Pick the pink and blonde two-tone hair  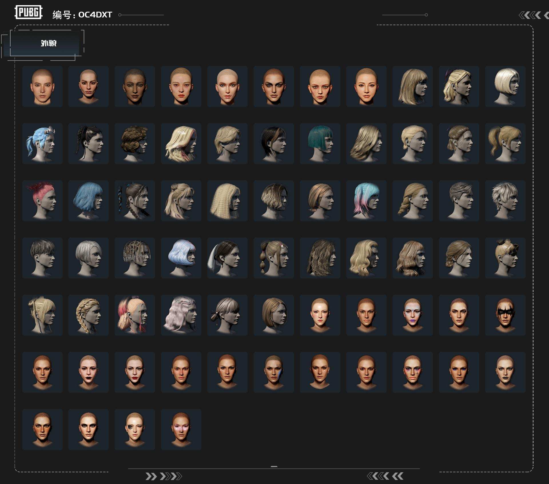pos(135,315)
